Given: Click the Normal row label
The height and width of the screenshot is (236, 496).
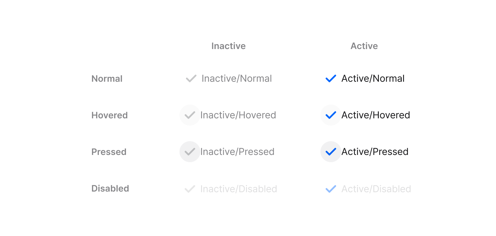Looking at the screenshot, I should 107,79.
